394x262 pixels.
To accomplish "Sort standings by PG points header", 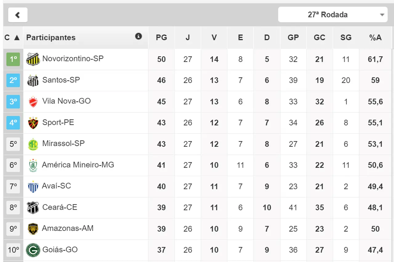I will tap(161, 37).
